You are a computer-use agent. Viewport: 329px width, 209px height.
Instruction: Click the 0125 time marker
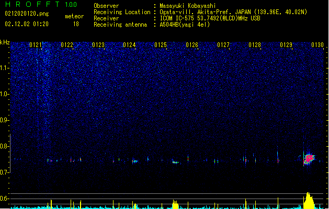(161, 45)
